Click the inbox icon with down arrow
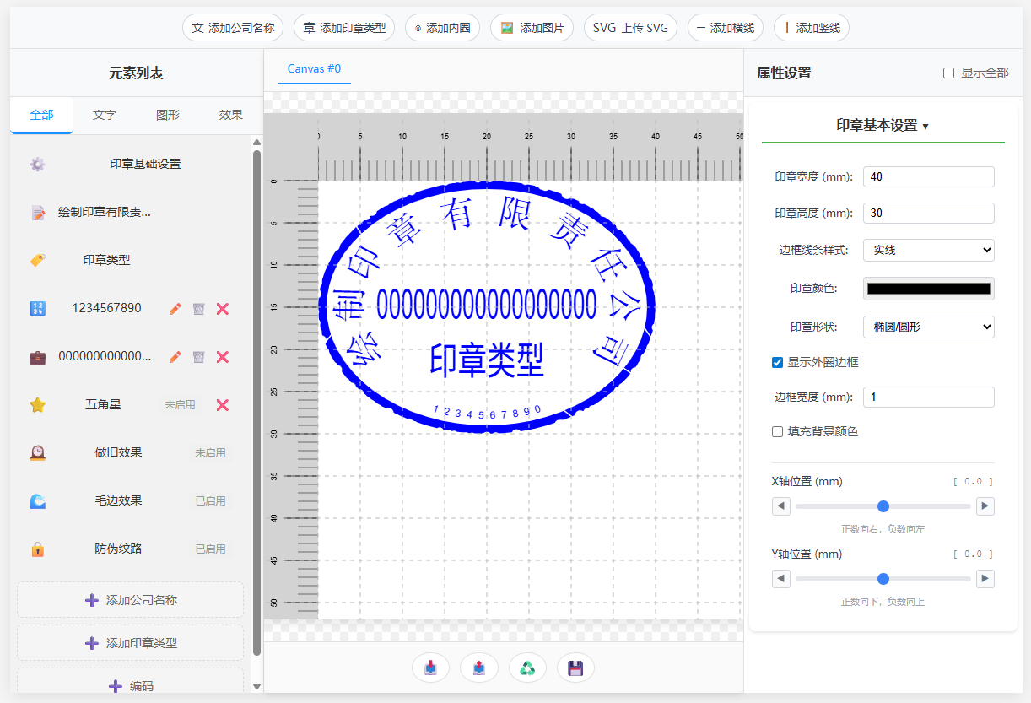 pyautogui.click(x=430, y=668)
